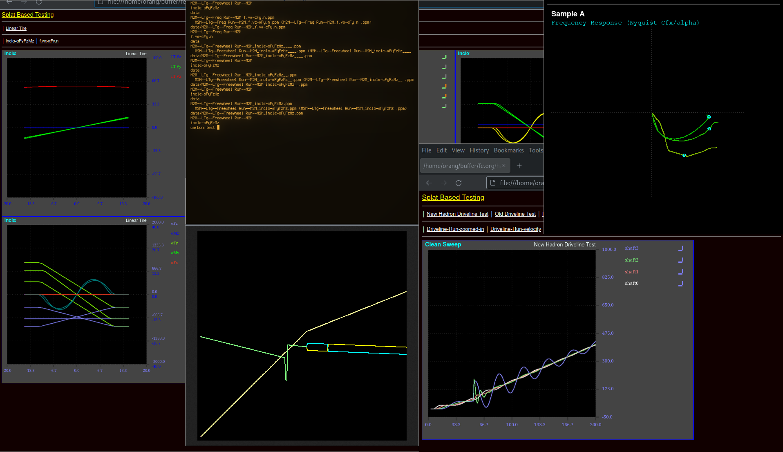Click the shaft1 legend label
The height and width of the screenshot is (452, 783).
[x=631, y=272]
